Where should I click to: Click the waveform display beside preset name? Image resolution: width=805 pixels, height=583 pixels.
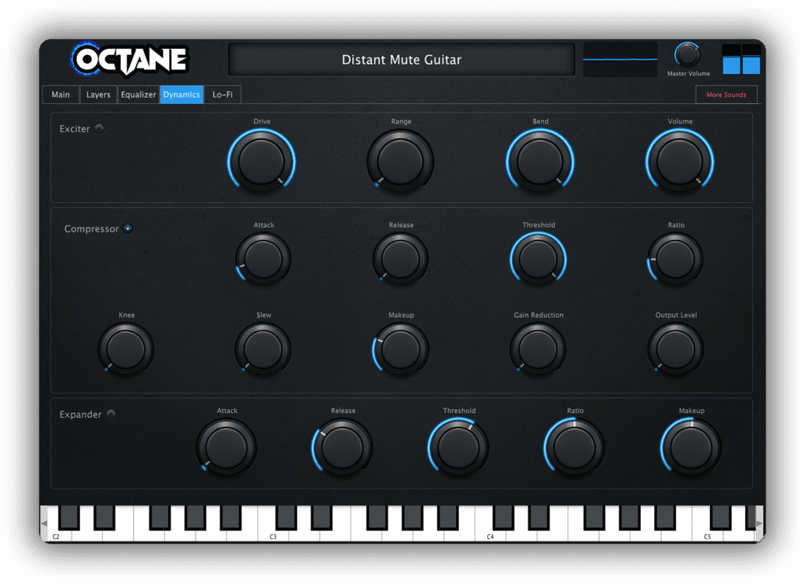point(620,60)
